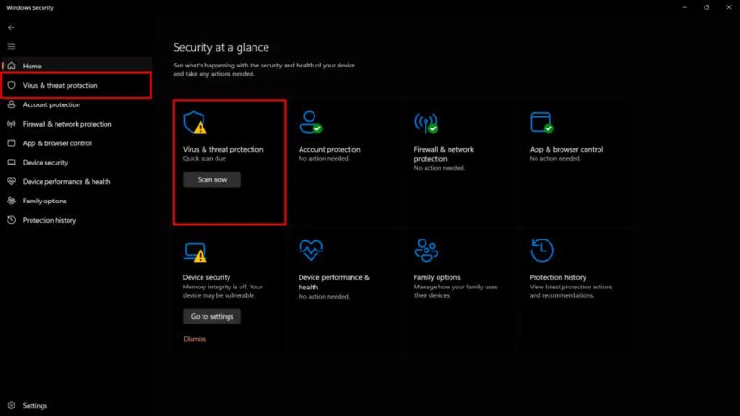Open the App & browser control card title
The width and height of the screenshot is (740, 416).
(x=566, y=149)
